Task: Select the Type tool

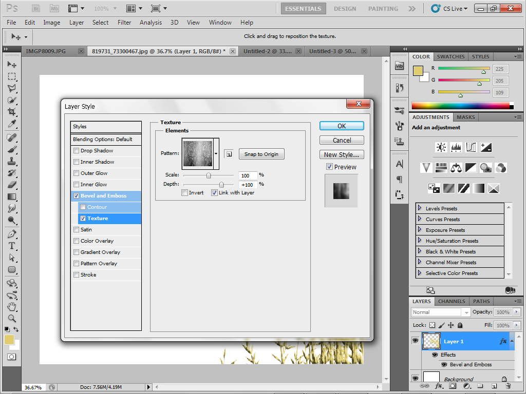Action: [11, 246]
